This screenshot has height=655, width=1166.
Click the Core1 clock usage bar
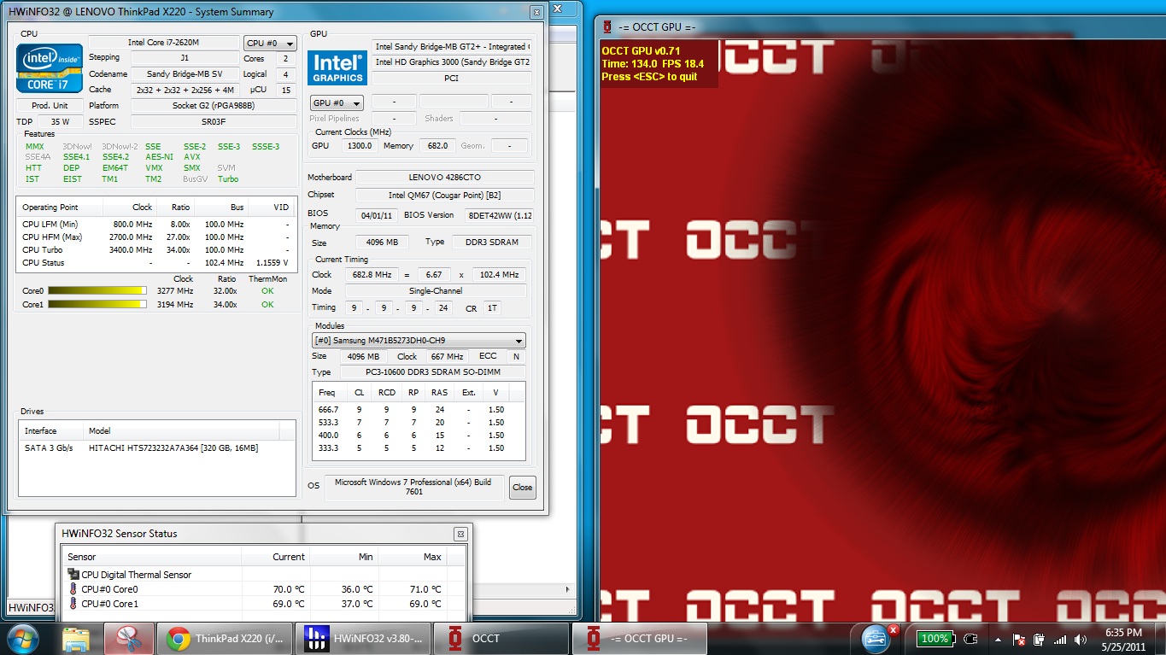pyautogui.click(x=97, y=305)
